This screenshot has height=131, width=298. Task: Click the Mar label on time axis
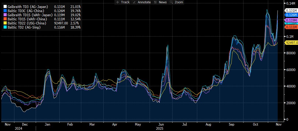(92, 125)
